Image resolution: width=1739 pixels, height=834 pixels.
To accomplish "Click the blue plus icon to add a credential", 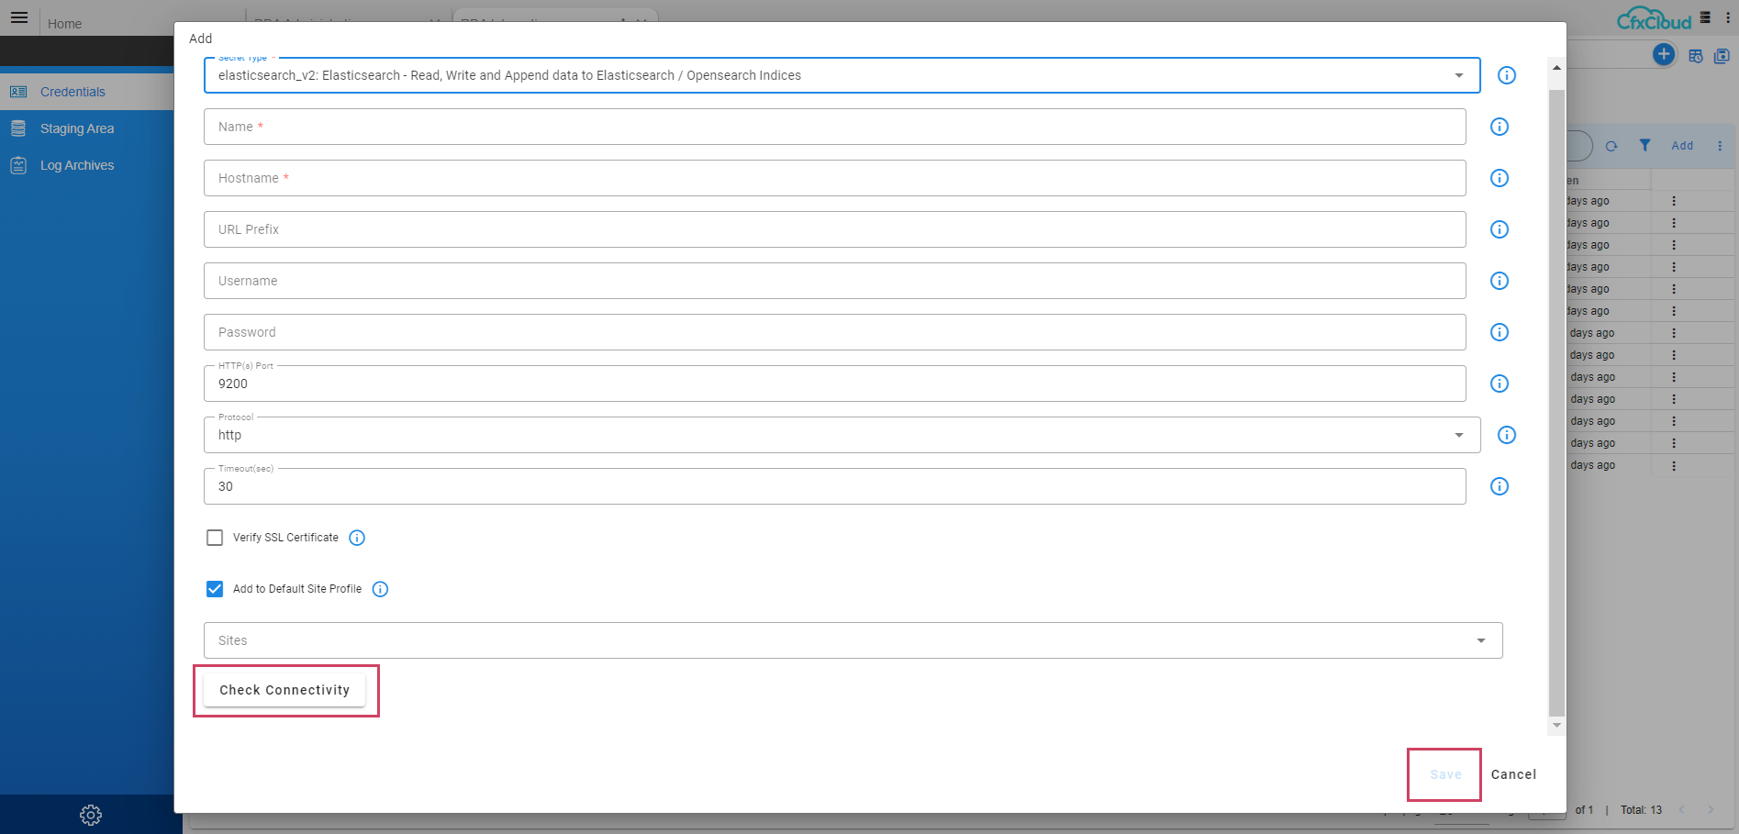I will click(1663, 54).
